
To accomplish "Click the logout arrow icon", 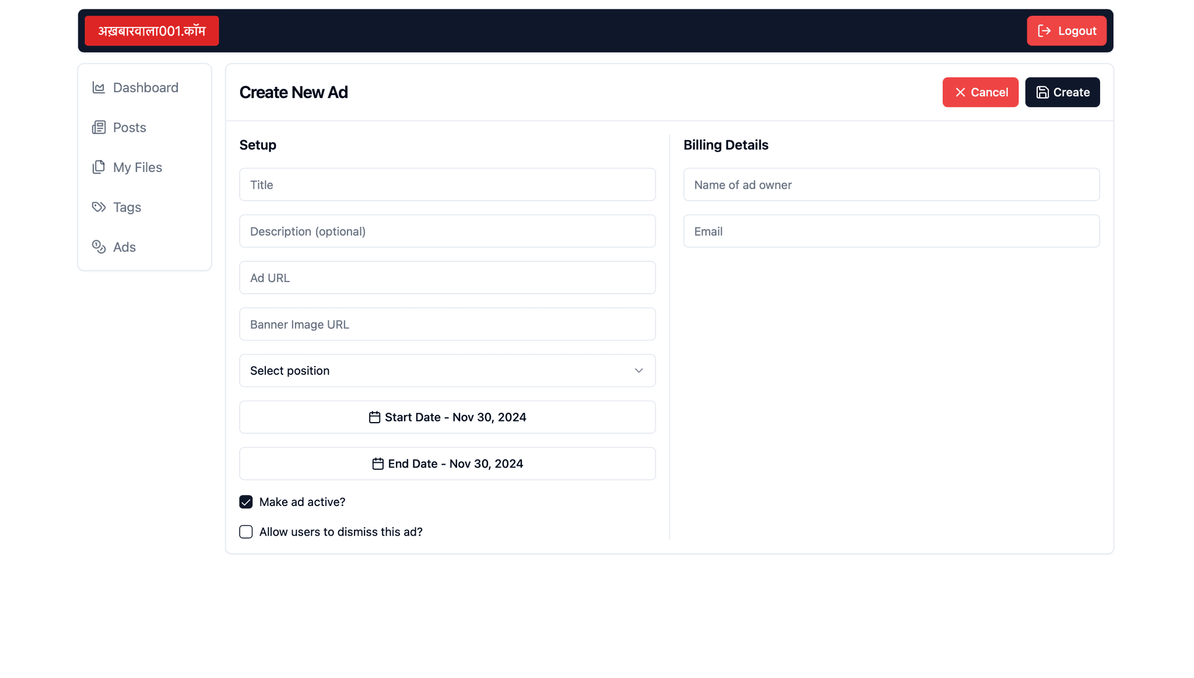I will [x=1044, y=31].
